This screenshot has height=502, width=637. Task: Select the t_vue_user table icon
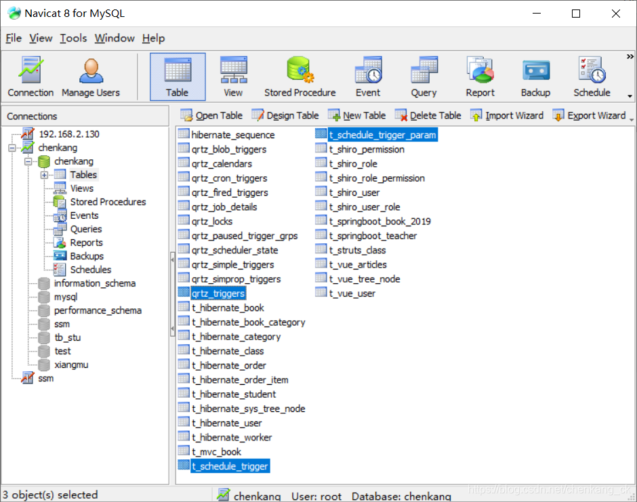(321, 293)
